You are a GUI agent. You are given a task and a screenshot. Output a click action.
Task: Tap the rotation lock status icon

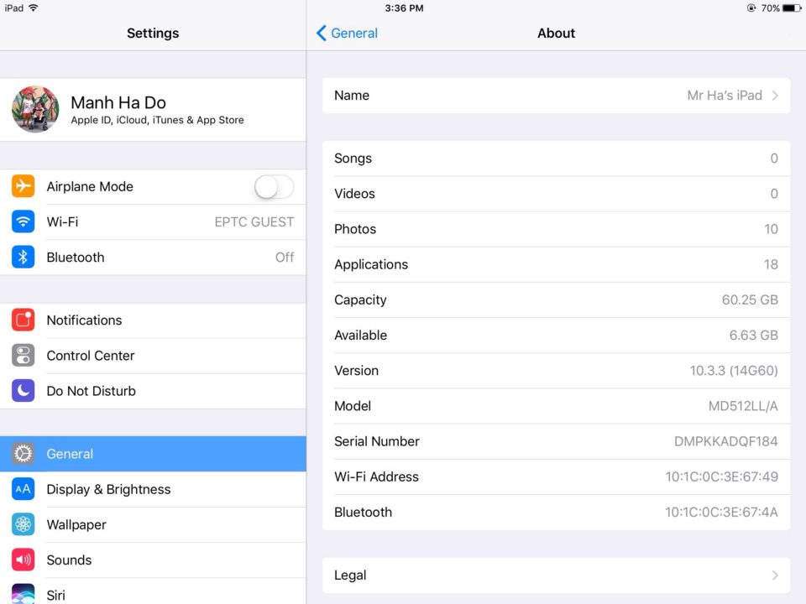[751, 8]
